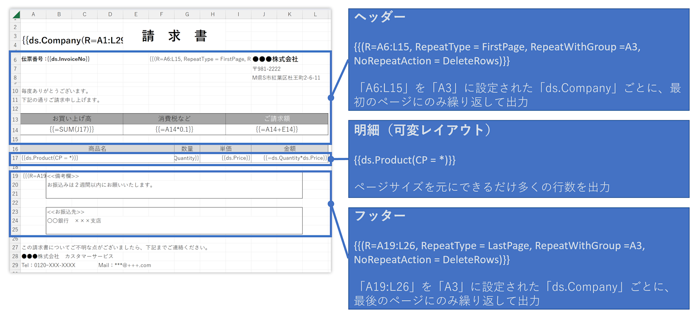The height and width of the screenshot is (319, 698).
Task: Click the 消費税など header cell
Action: coord(174,119)
